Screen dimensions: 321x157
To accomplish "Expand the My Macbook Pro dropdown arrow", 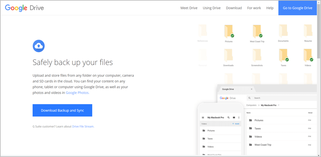I will tap(279, 105).
